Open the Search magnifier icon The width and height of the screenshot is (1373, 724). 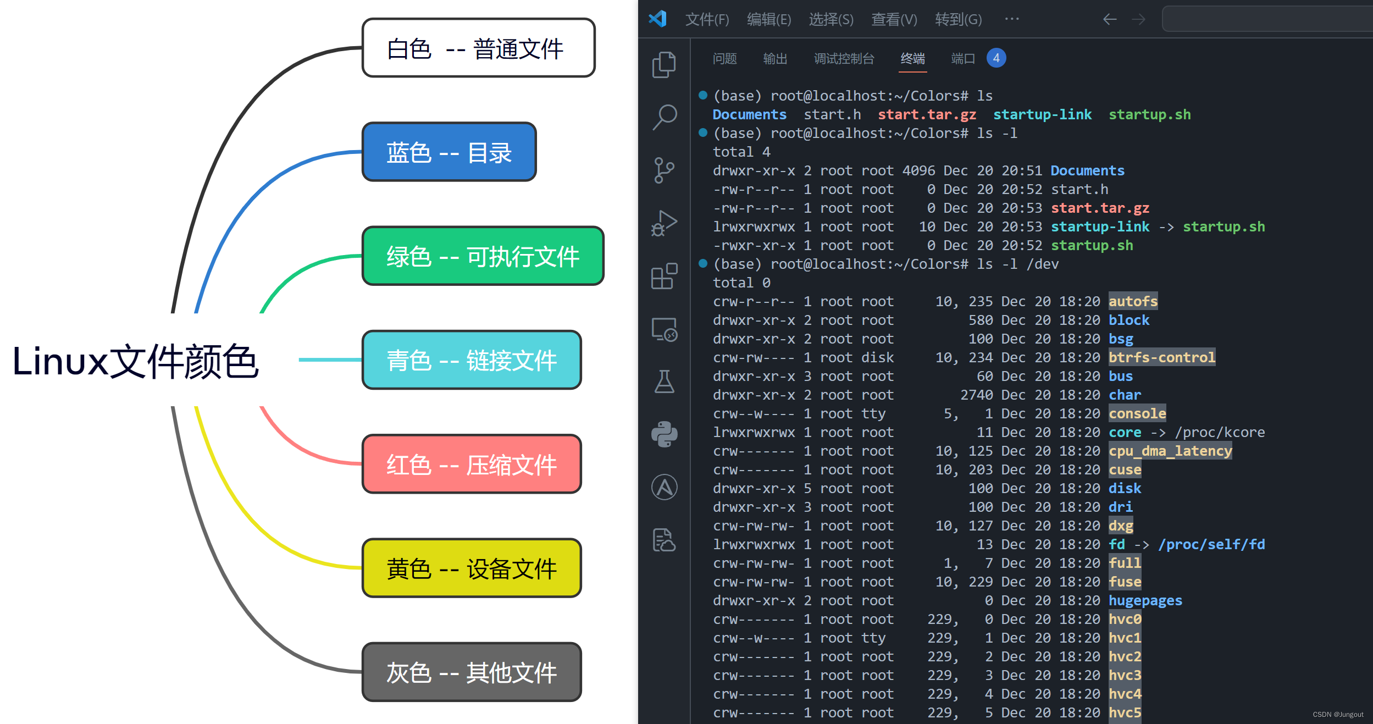tap(664, 117)
